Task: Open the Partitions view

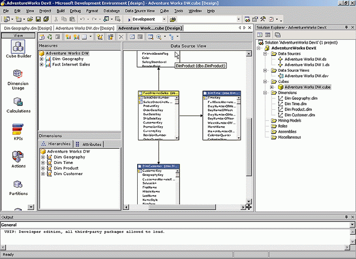Action: [19, 188]
